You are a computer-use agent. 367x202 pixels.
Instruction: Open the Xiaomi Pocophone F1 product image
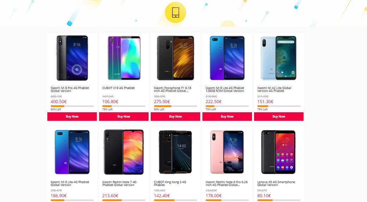coord(175,58)
